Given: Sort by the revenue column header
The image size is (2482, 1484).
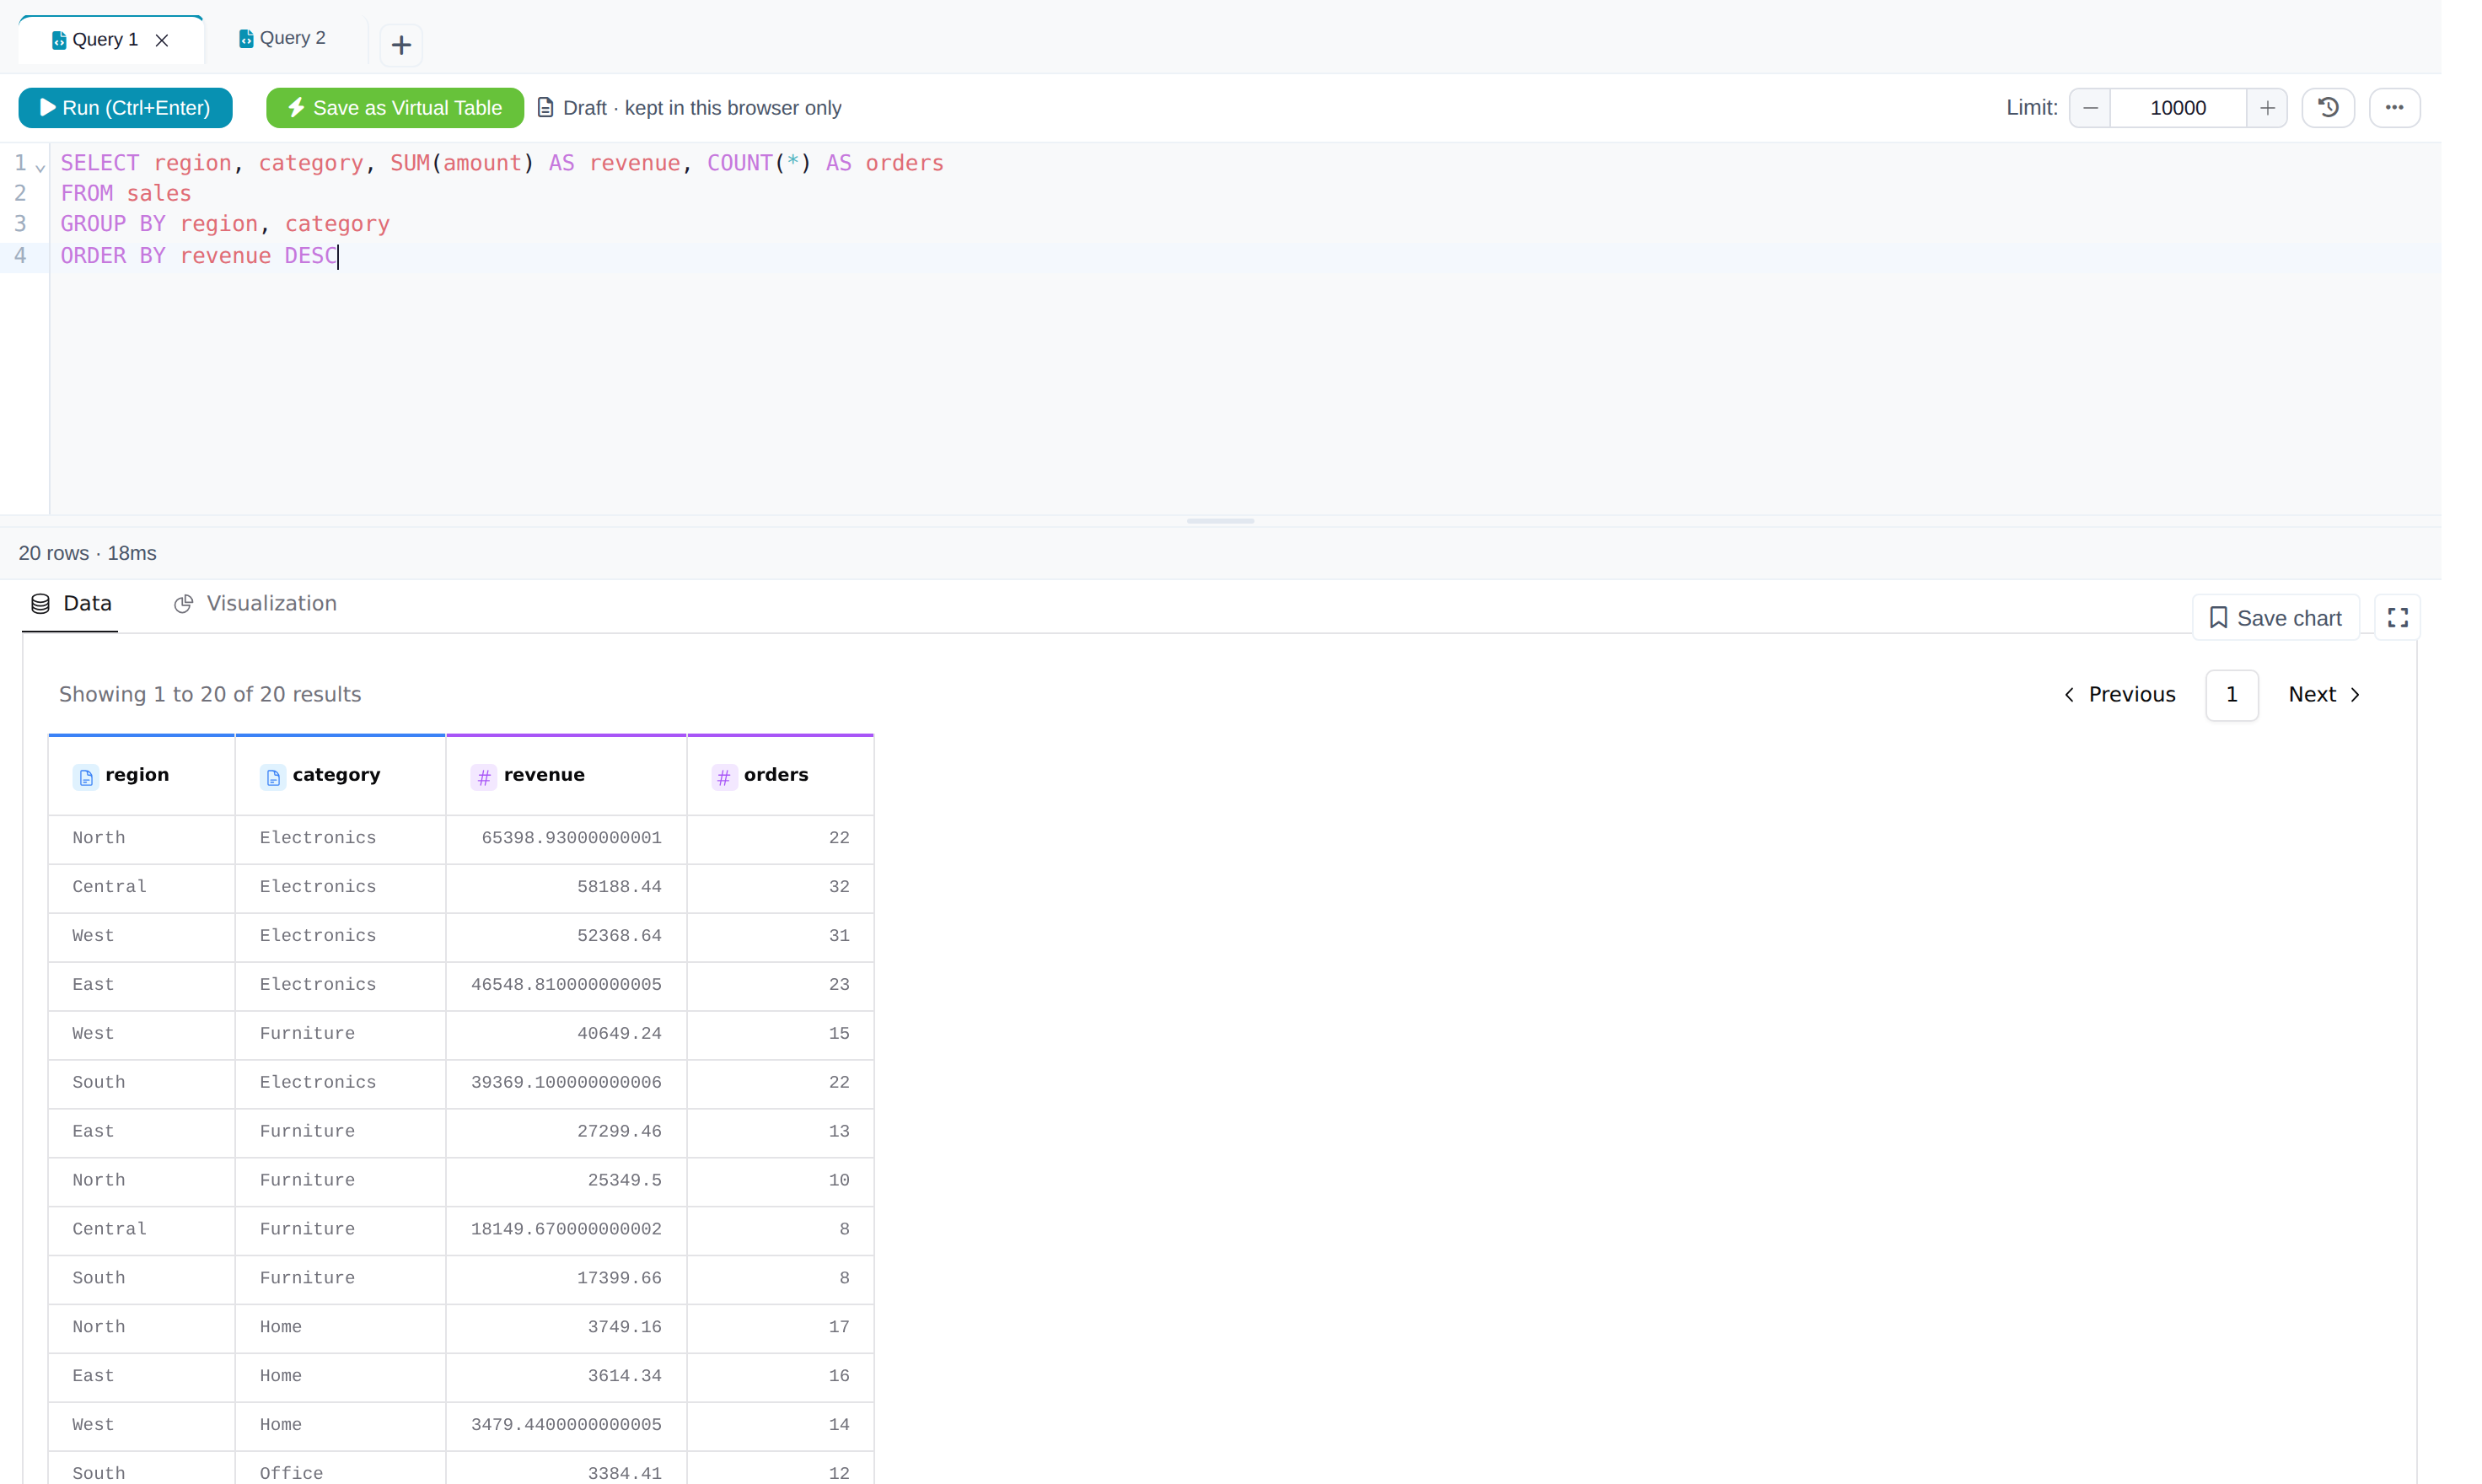Looking at the screenshot, I should coord(566,775).
